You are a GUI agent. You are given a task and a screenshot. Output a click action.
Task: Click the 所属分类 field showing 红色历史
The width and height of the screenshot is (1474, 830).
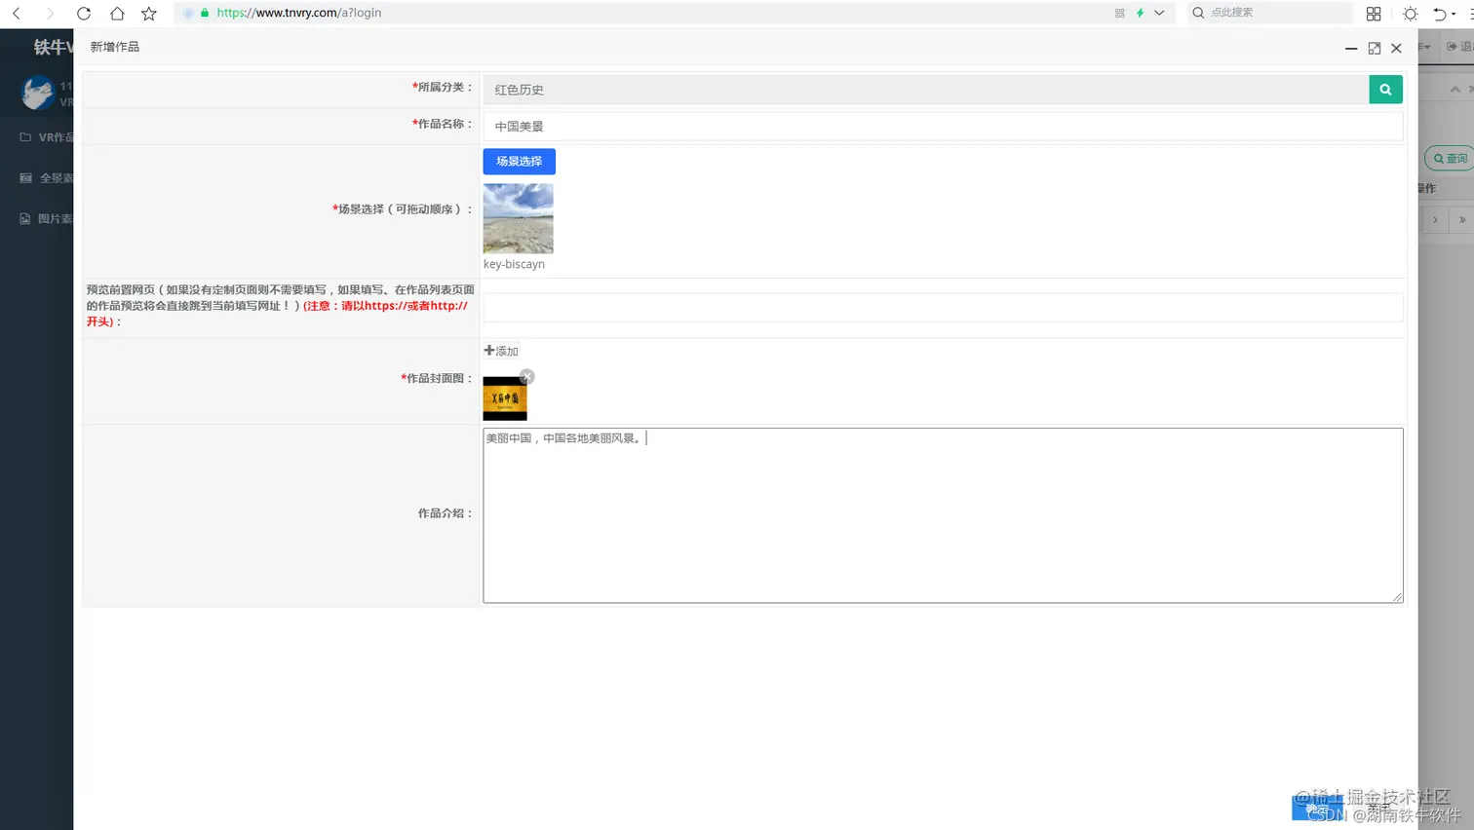[925, 89]
